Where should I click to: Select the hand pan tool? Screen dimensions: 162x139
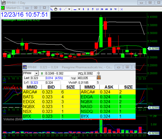56,9
